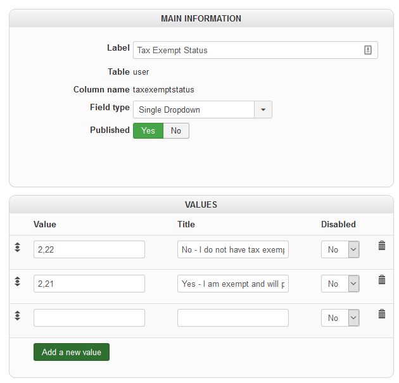Delete the 2,22 value row
399x383 pixels.
click(x=382, y=246)
